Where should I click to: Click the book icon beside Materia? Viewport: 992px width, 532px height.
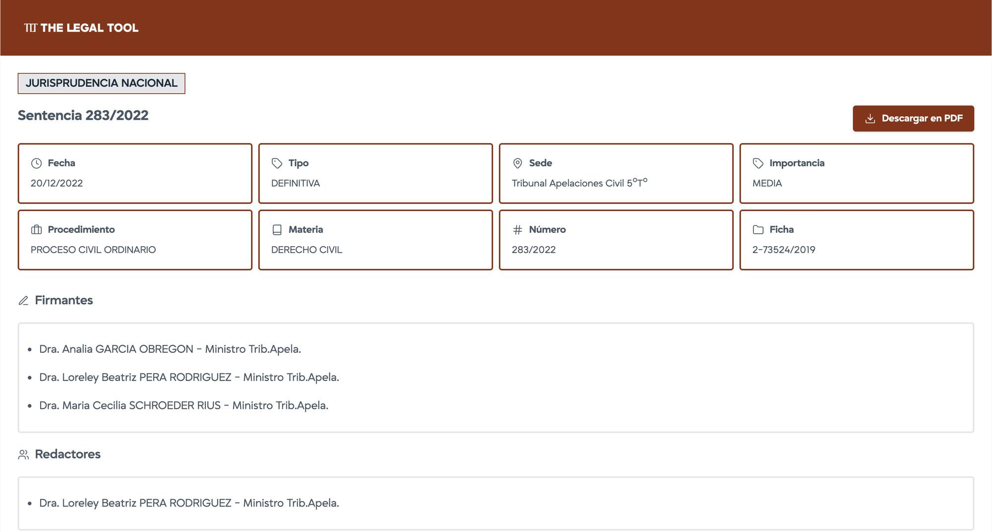tap(277, 230)
